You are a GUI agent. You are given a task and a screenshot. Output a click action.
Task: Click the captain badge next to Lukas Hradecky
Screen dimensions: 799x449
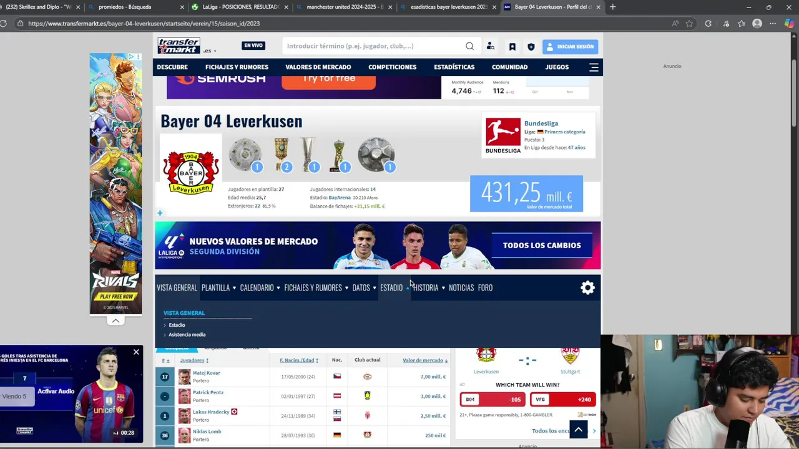tap(234, 412)
